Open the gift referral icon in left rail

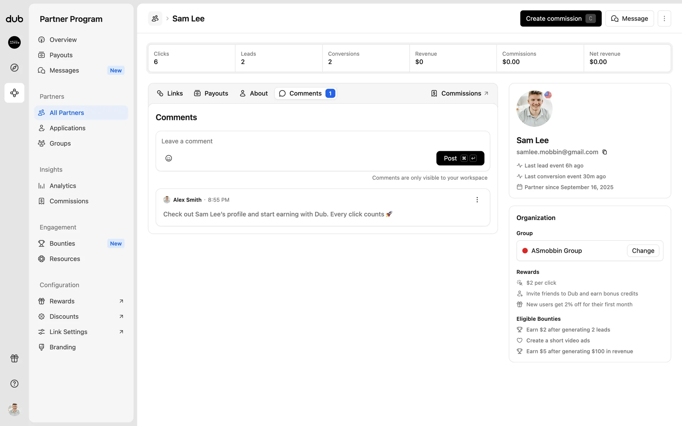(x=14, y=358)
